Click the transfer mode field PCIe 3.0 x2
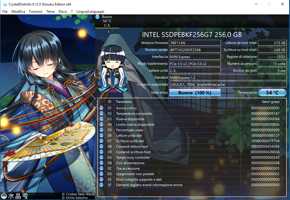Viewport: 290px width, 200px height. [x=195, y=64]
